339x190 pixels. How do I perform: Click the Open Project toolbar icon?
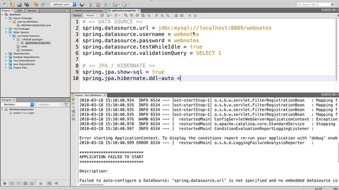pyautogui.click(x=20, y=4)
